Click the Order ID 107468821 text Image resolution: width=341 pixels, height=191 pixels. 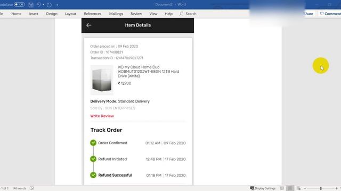click(107, 52)
